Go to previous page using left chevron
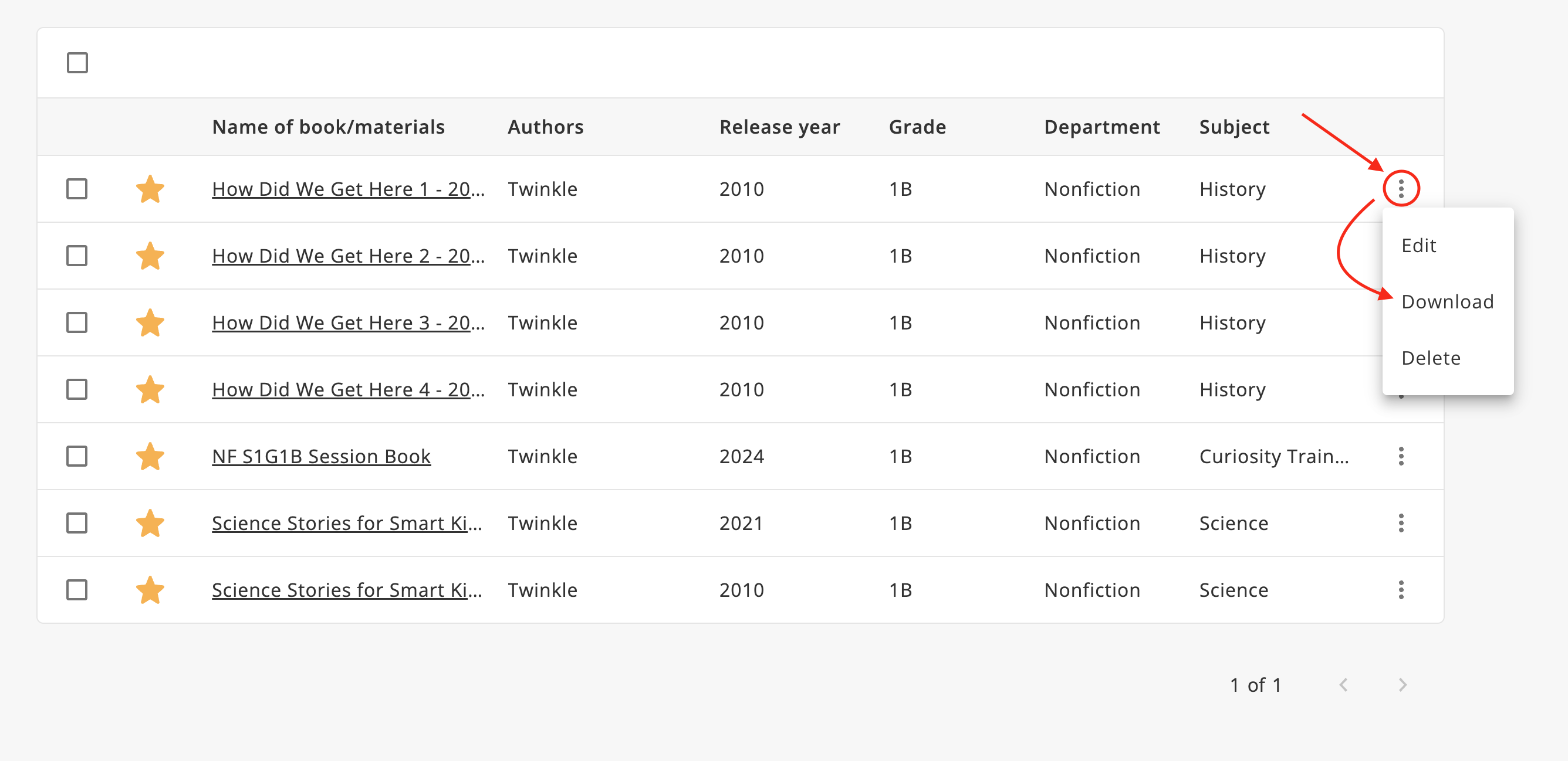Screen dimensions: 1568x761 pyautogui.click(x=1343, y=685)
